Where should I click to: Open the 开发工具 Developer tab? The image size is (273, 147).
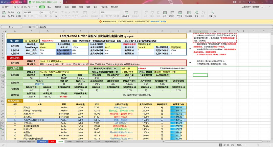[104, 7]
